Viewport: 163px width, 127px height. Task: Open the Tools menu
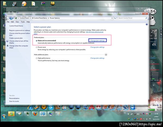tap(23, 22)
